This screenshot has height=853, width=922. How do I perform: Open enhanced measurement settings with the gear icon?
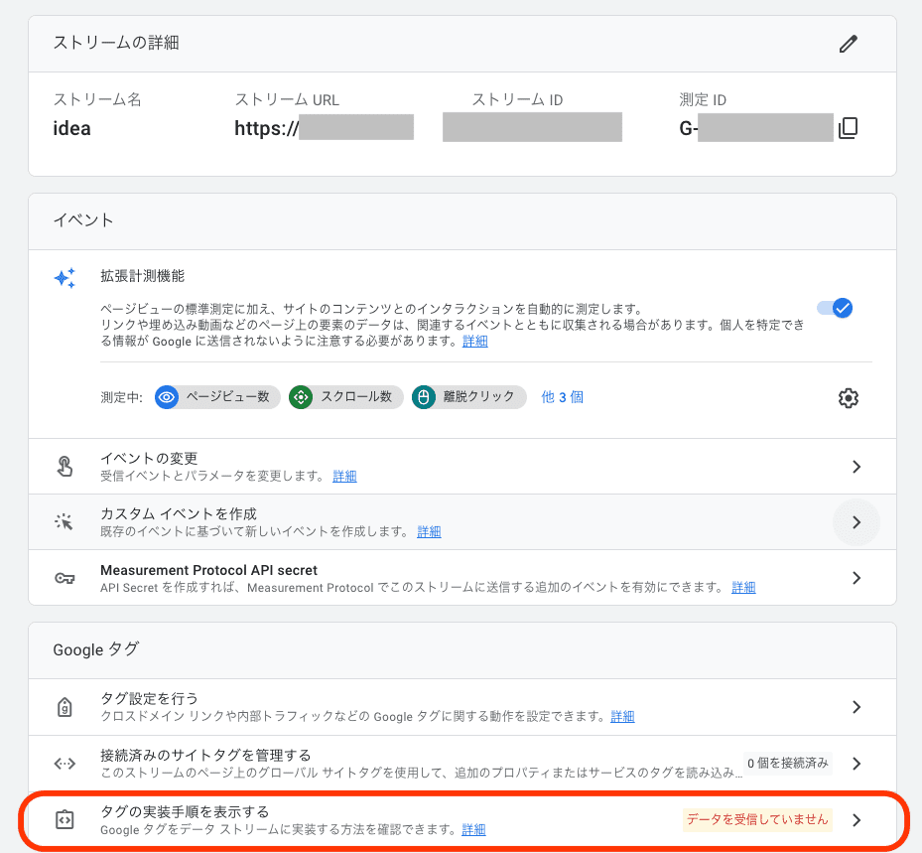pos(848,398)
